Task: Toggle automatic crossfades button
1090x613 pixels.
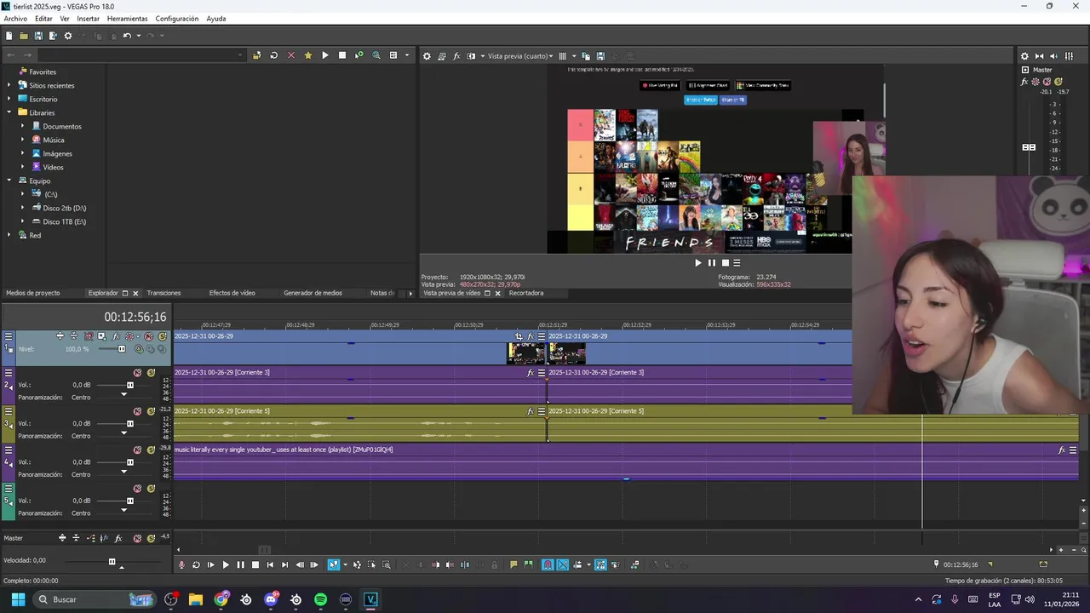Action: [563, 564]
